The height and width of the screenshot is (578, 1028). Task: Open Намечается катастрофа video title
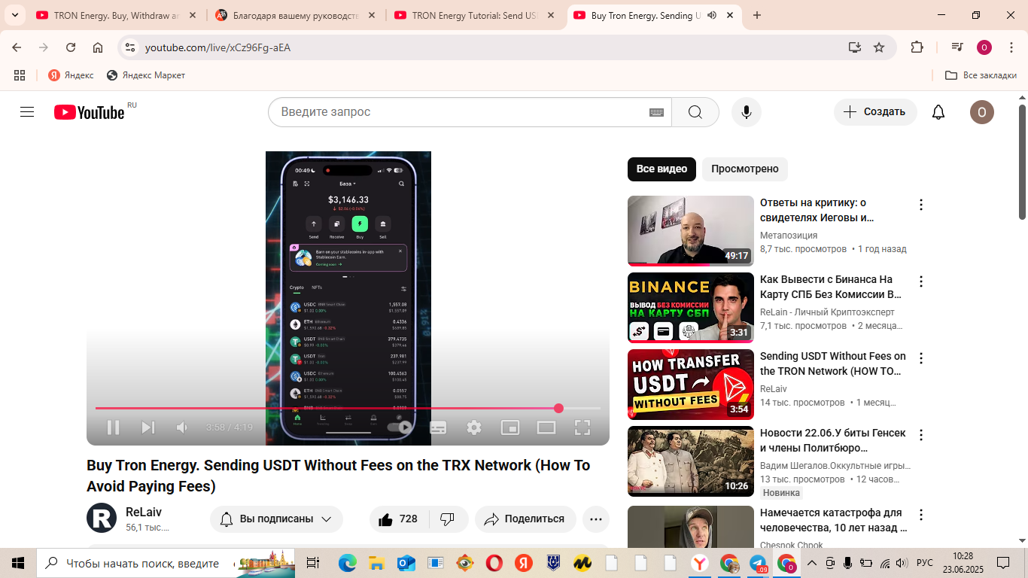click(833, 520)
